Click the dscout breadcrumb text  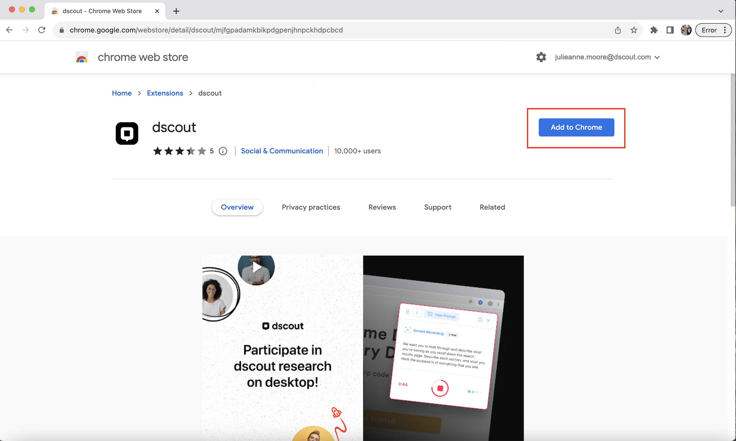click(x=210, y=93)
